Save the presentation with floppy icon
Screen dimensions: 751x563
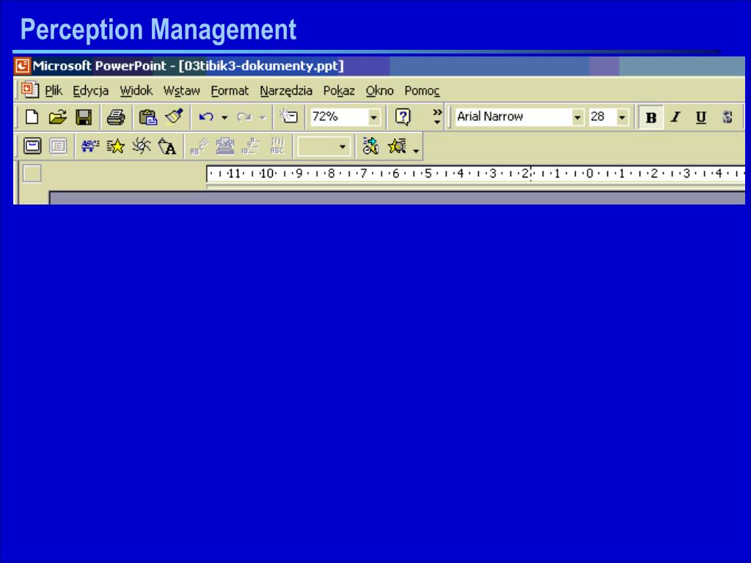click(x=84, y=117)
